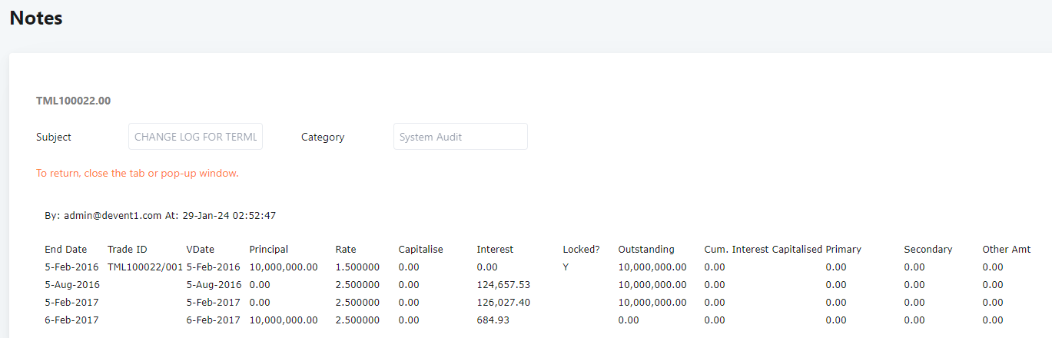Click the End Date column header
The image size is (1052, 338).
click(66, 250)
